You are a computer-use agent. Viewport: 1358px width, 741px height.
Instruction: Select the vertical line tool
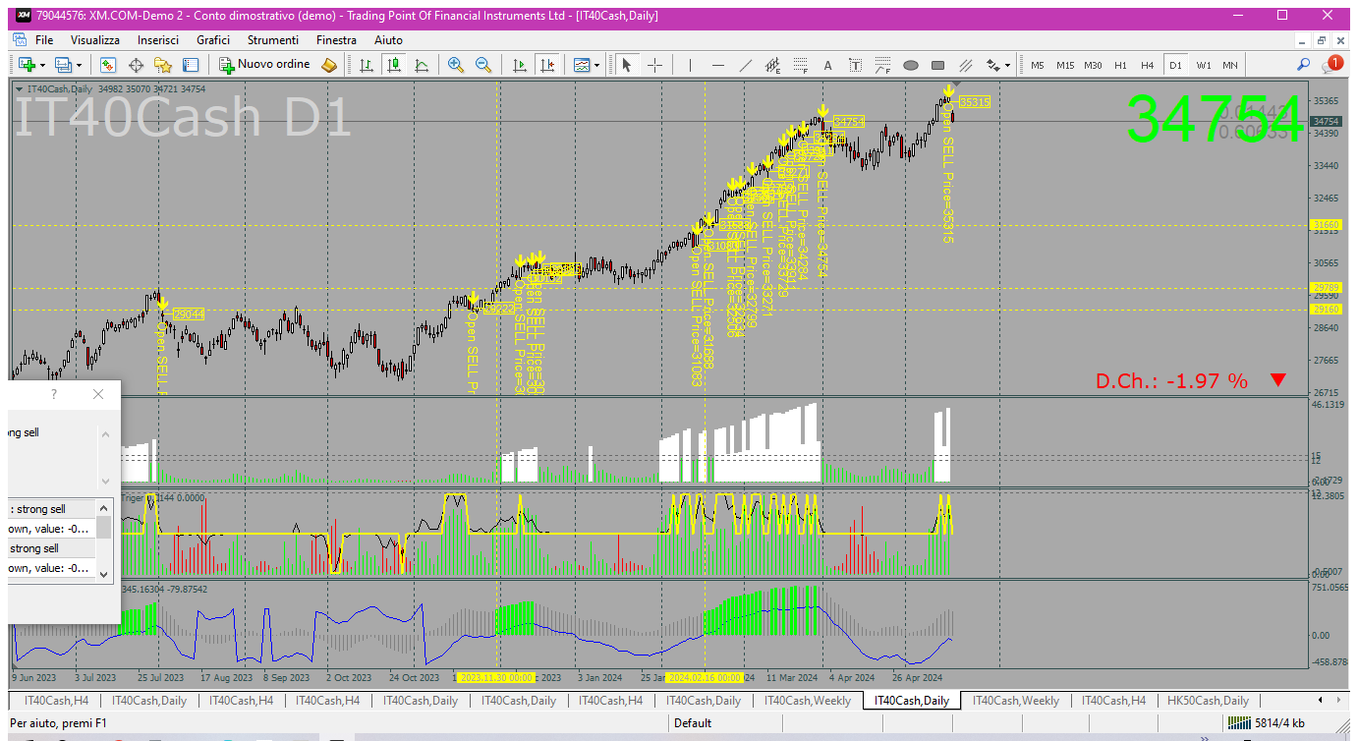[690, 65]
